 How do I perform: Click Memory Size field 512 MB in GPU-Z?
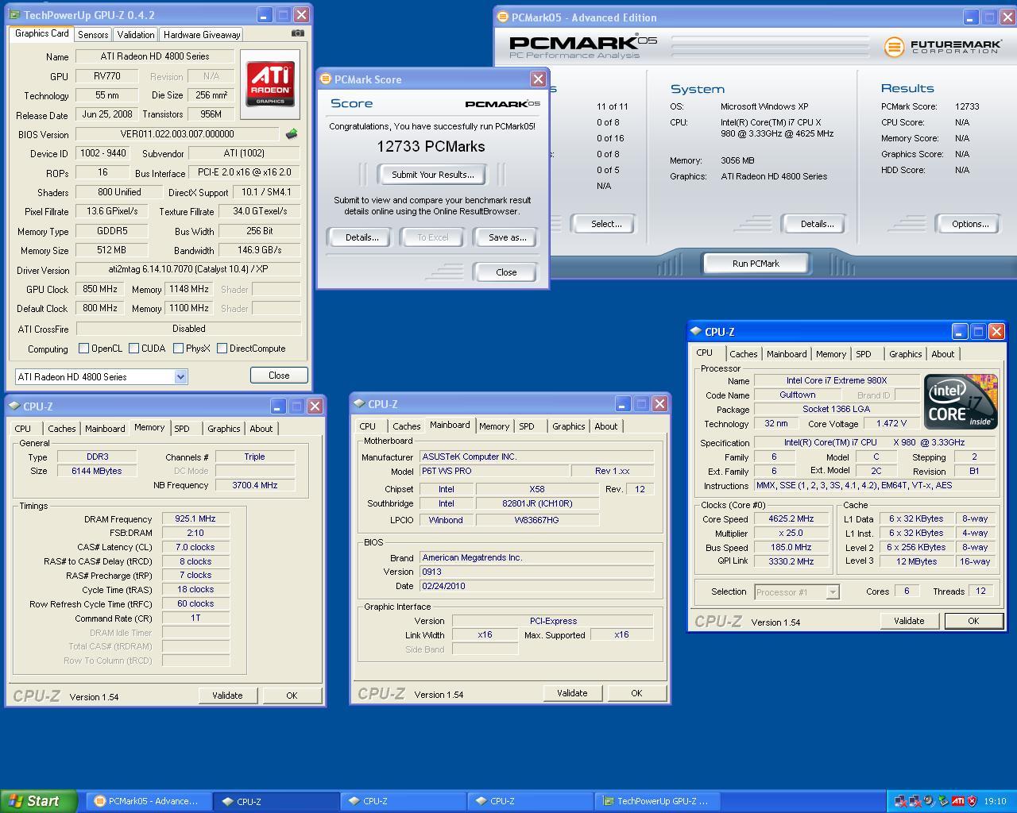[112, 250]
